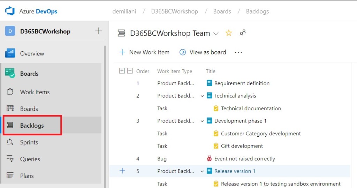Viewport: 357px width, 188px height.
Task: Open Queries in the sidebar
Action: point(30,159)
